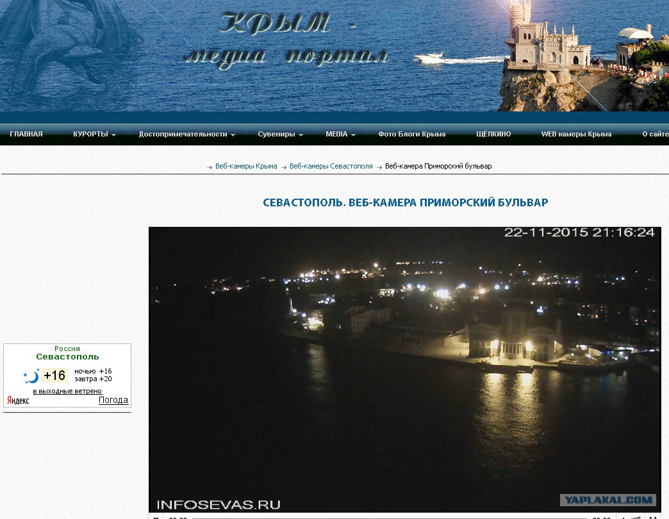Click the arrow icon before Веб-камеры Крыма
The height and width of the screenshot is (519, 669).
pyautogui.click(x=210, y=167)
